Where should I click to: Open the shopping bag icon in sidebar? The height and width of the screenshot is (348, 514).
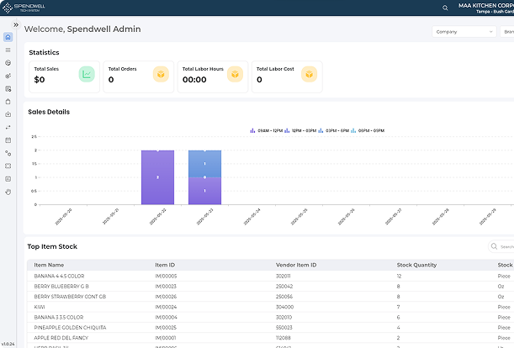click(x=8, y=102)
